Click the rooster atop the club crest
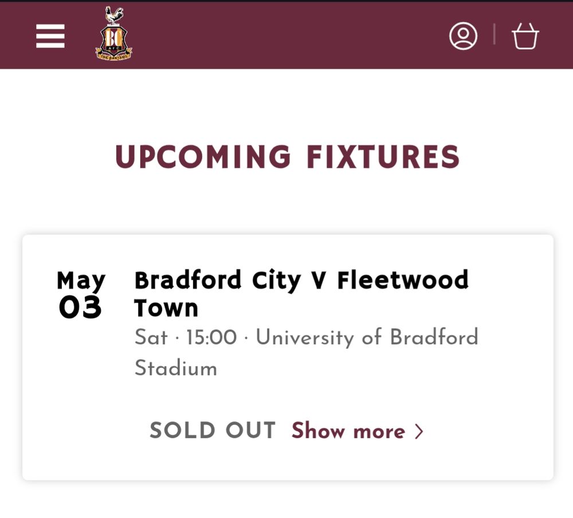 click(x=114, y=15)
